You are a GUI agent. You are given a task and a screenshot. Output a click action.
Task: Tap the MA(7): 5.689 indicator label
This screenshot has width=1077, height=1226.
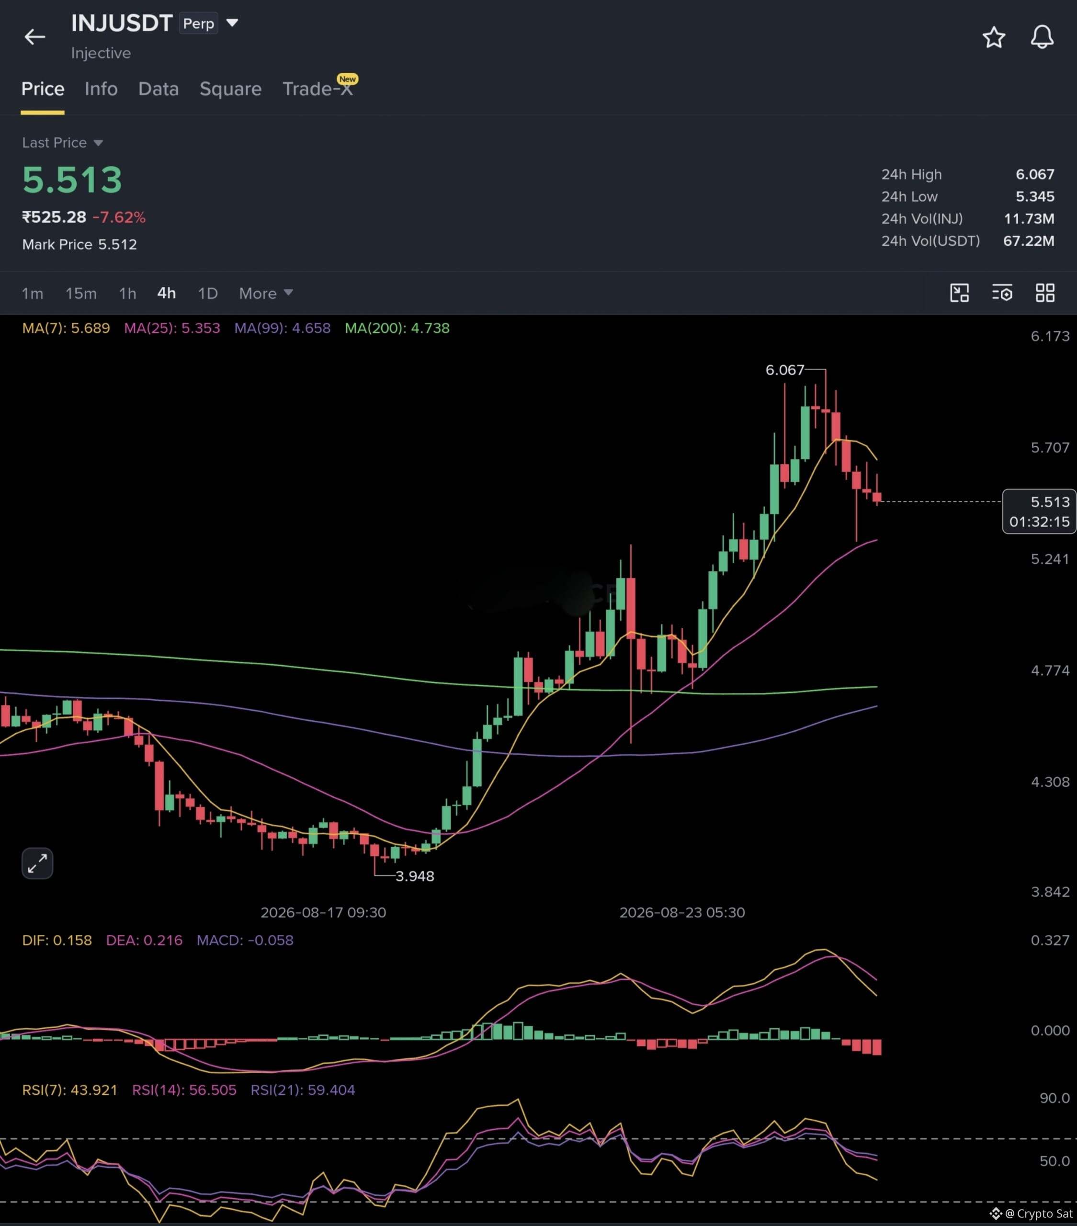(x=66, y=328)
